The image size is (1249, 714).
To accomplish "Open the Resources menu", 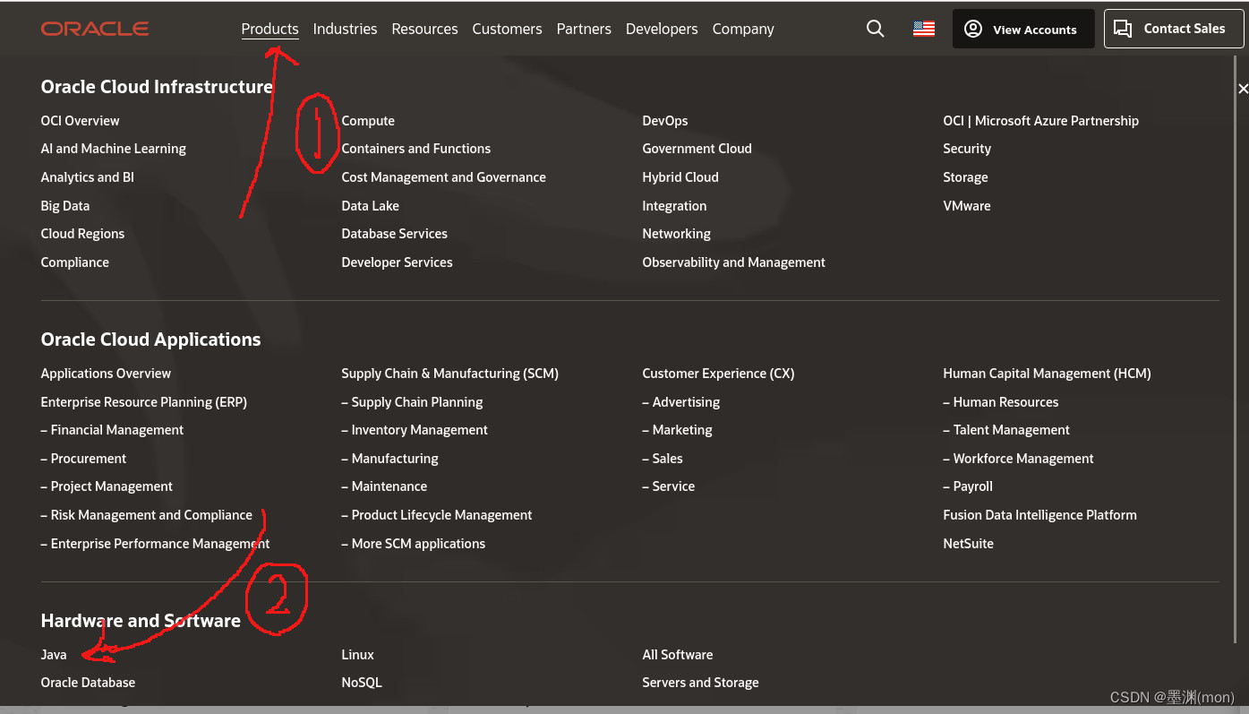I will (x=424, y=29).
